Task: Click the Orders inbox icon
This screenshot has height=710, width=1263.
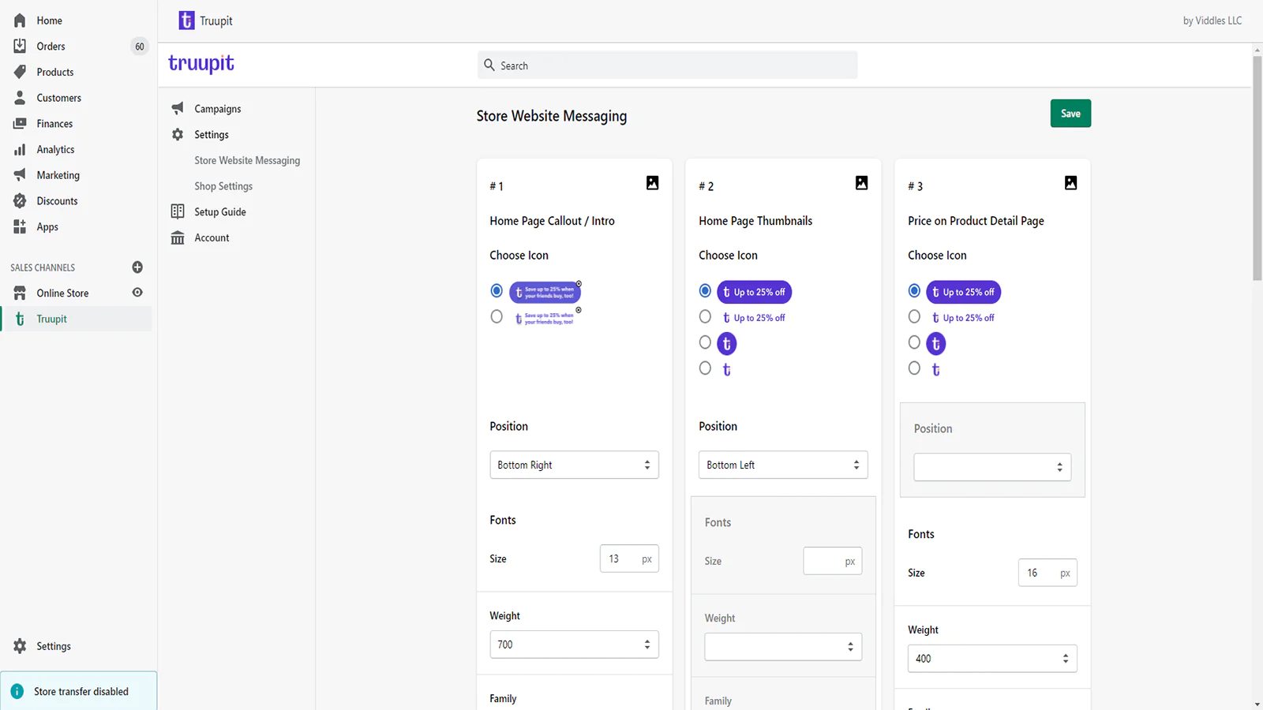Action: pyautogui.click(x=20, y=46)
